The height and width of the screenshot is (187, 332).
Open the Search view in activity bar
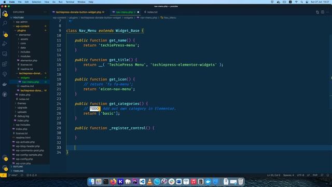tap(5, 23)
